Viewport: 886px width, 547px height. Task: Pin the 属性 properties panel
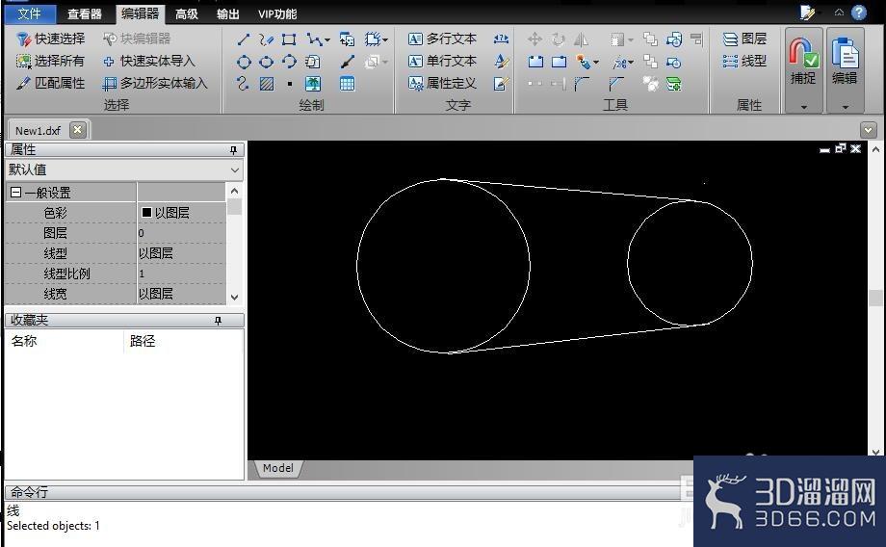[x=233, y=149]
